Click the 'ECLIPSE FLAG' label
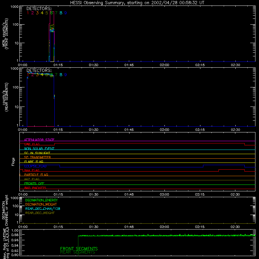Image resolution: width=259 pixels, height=259 pixels. tap(35, 166)
